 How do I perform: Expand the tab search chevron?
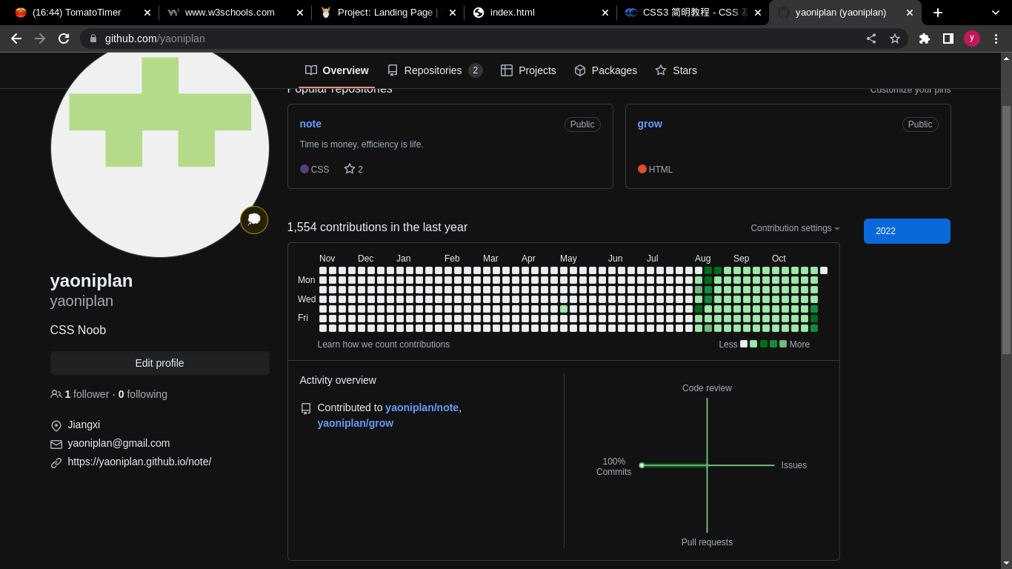996,13
